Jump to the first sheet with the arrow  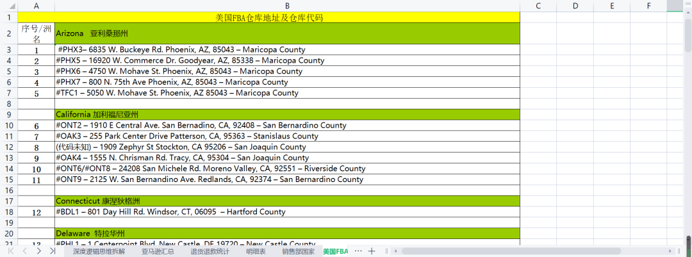11,251
